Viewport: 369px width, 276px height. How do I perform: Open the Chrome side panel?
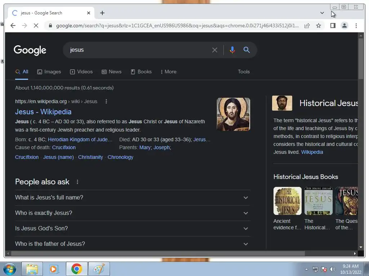click(333, 26)
